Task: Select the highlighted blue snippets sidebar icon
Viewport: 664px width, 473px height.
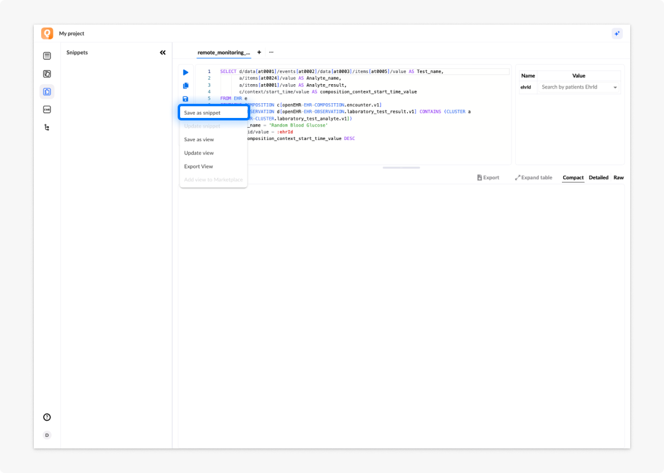Action: click(x=47, y=92)
